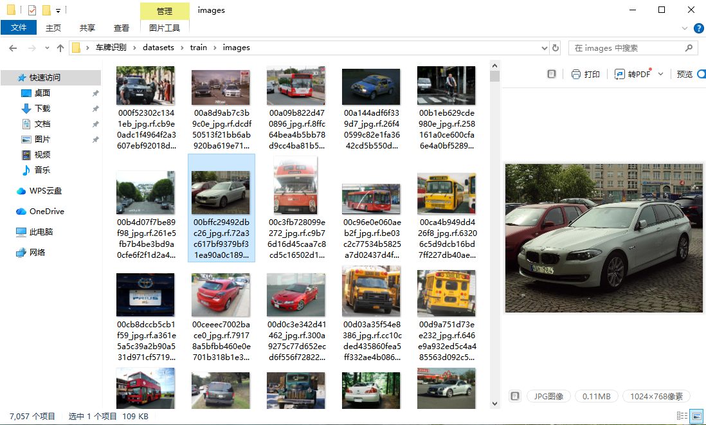Viewport: 706px width, 425px height.
Task: Select file name 00d03a35f54e8386 school bus
Action: tap(372, 341)
